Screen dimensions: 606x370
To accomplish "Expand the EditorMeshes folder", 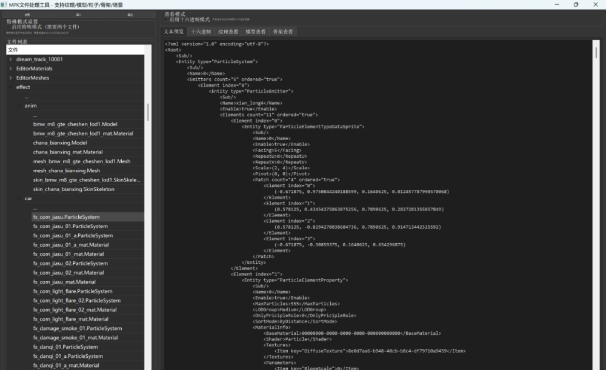I will point(10,78).
